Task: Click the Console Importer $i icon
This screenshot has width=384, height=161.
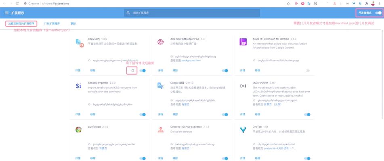Action: [78, 86]
